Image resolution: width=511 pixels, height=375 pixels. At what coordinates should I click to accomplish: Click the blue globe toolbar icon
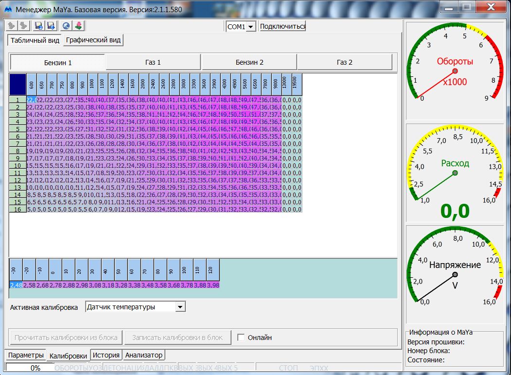[x=67, y=26]
